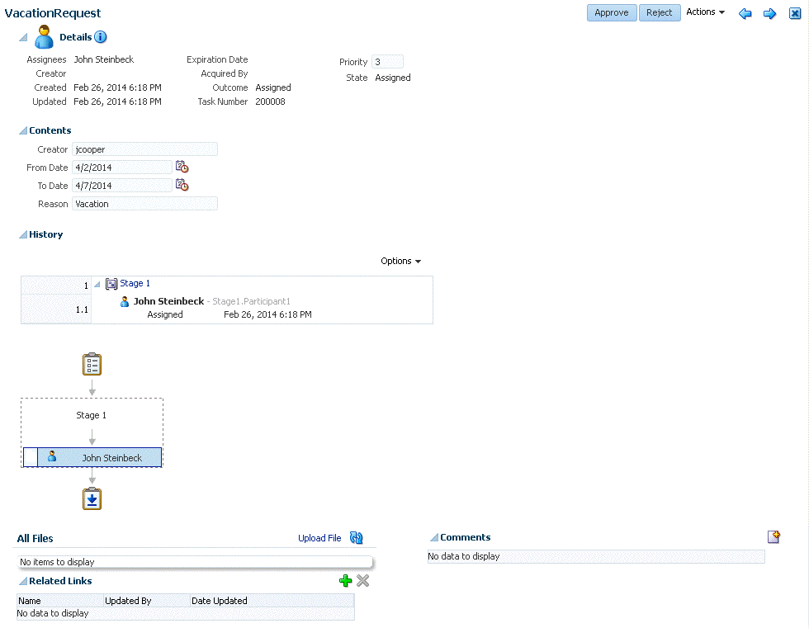This screenshot has width=809, height=628.
Task: Click the refresh files icon next to Upload File
Action: (x=356, y=538)
